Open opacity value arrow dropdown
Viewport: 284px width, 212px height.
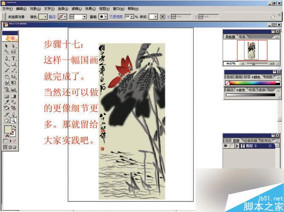(132, 17)
